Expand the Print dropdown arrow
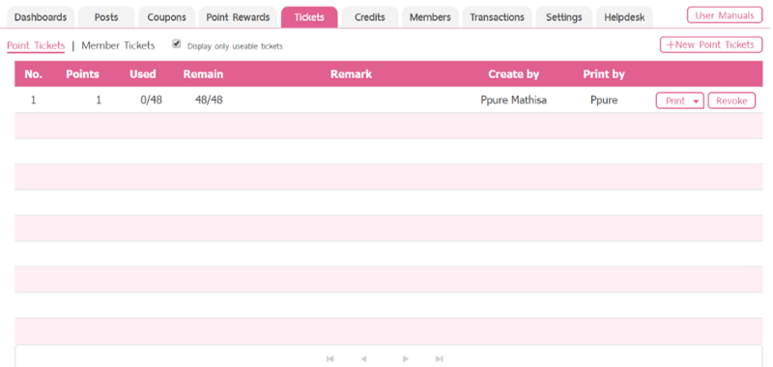This screenshot has width=773, height=367. click(696, 101)
